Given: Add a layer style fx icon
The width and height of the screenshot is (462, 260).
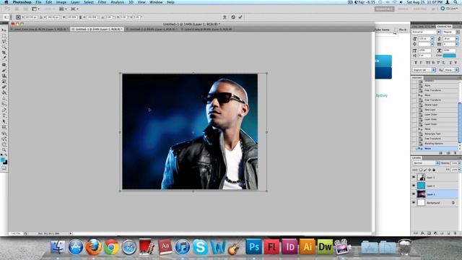Looking at the screenshot, I should point(422,233).
